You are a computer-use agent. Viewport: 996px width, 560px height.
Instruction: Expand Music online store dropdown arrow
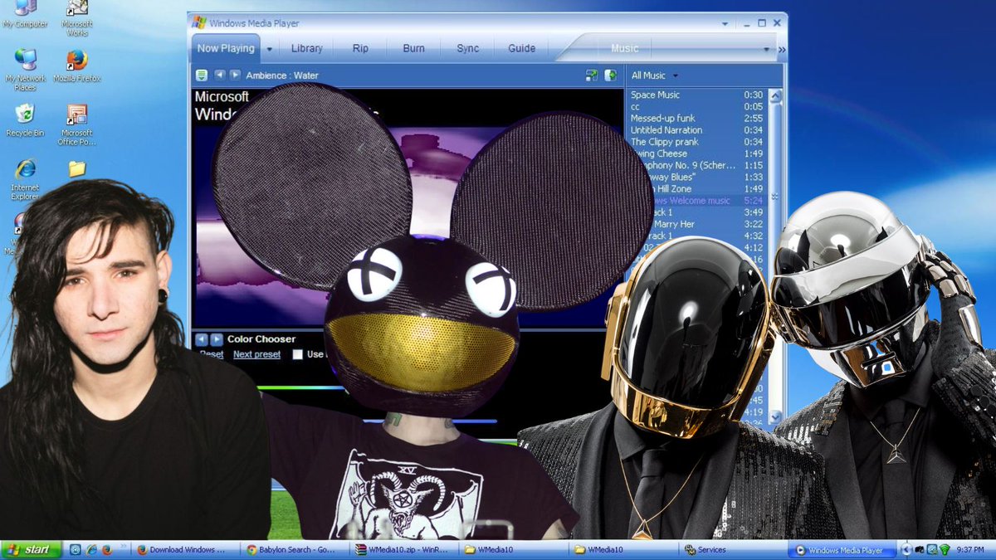pos(766,49)
